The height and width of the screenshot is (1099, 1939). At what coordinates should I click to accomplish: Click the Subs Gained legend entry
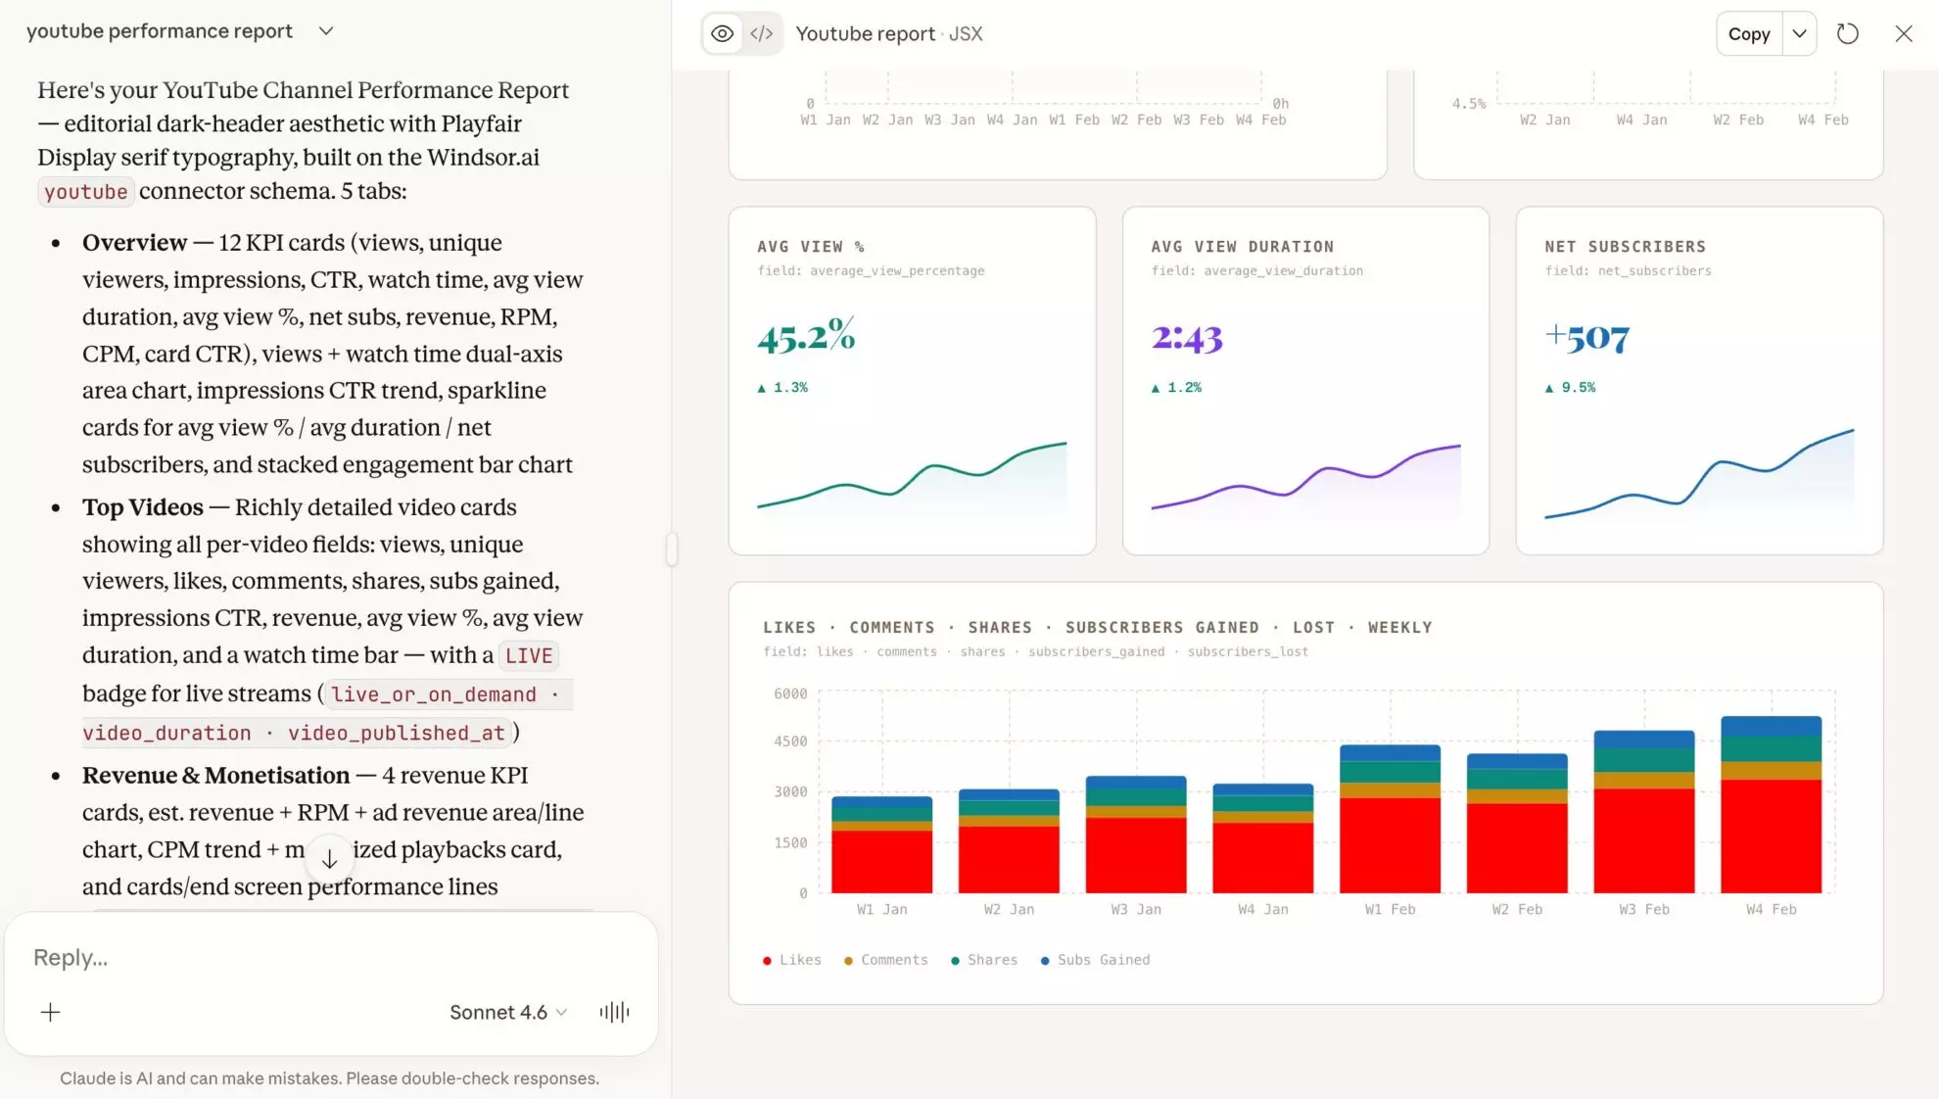[1095, 960]
